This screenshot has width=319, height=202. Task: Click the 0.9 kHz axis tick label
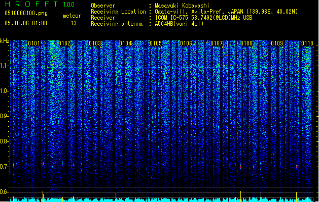(4, 116)
